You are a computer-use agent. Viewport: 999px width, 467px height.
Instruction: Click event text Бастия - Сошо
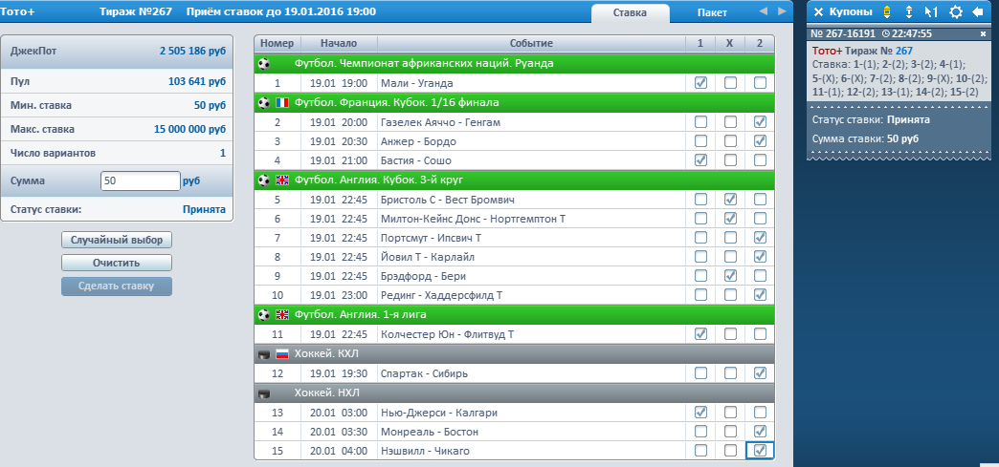click(416, 160)
